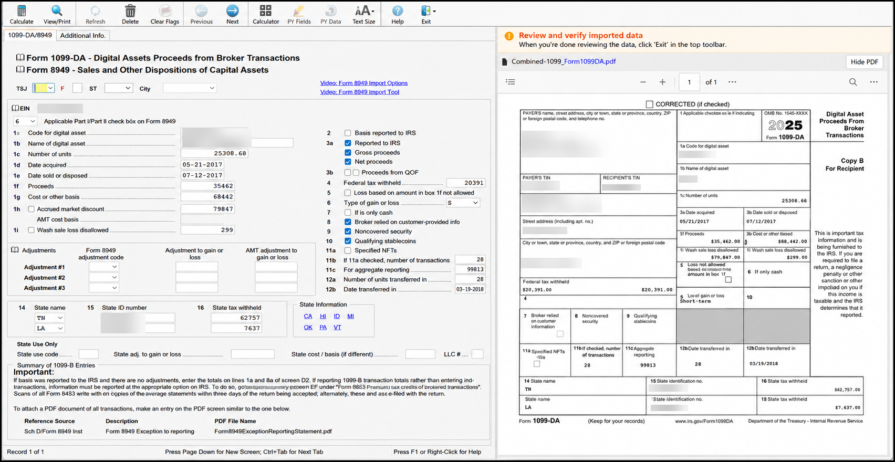Viewport: 895px width, 462px height.
Task: Click the book icon beside Form 8949 title
Action: 20,70
